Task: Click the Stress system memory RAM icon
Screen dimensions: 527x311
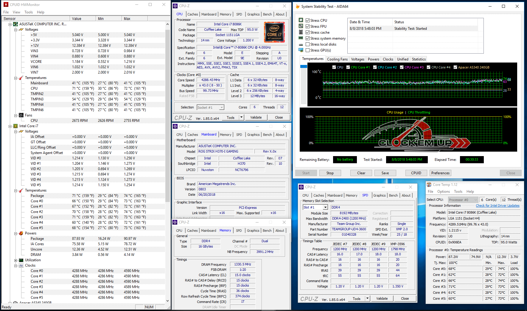Action: 301,38
